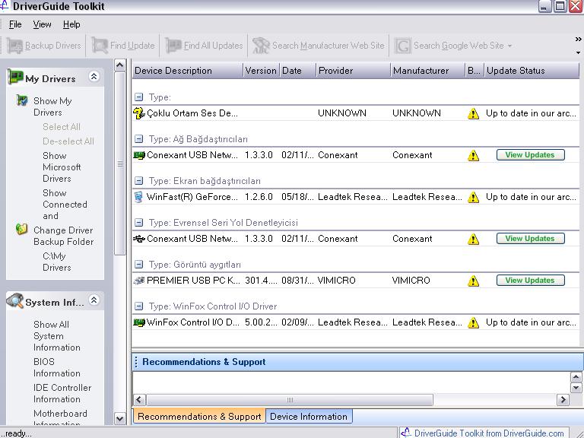Click View Updates for network adapter Conexant
The height and width of the screenshot is (438, 584).
(530, 155)
